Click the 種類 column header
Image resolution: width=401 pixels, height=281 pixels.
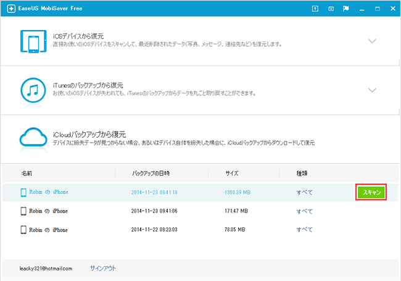click(x=302, y=174)
